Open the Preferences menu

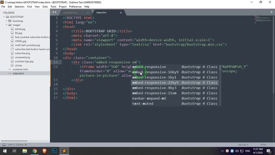(x=75, y=7)
